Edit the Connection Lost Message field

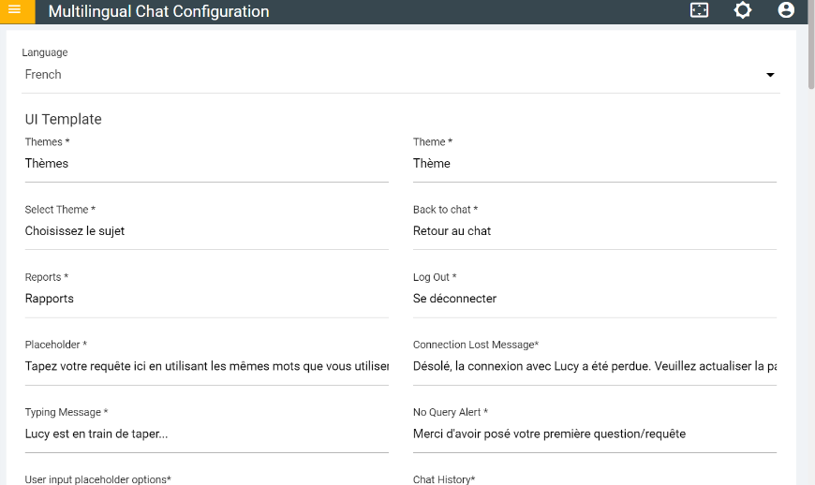point(595,366)
